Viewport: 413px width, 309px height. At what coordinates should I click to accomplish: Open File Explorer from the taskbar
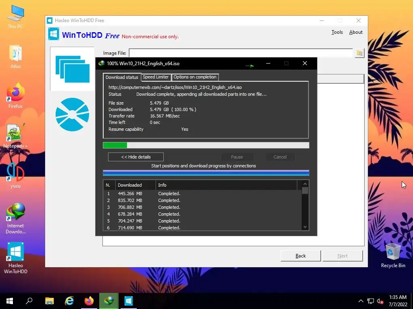(49, 301)
